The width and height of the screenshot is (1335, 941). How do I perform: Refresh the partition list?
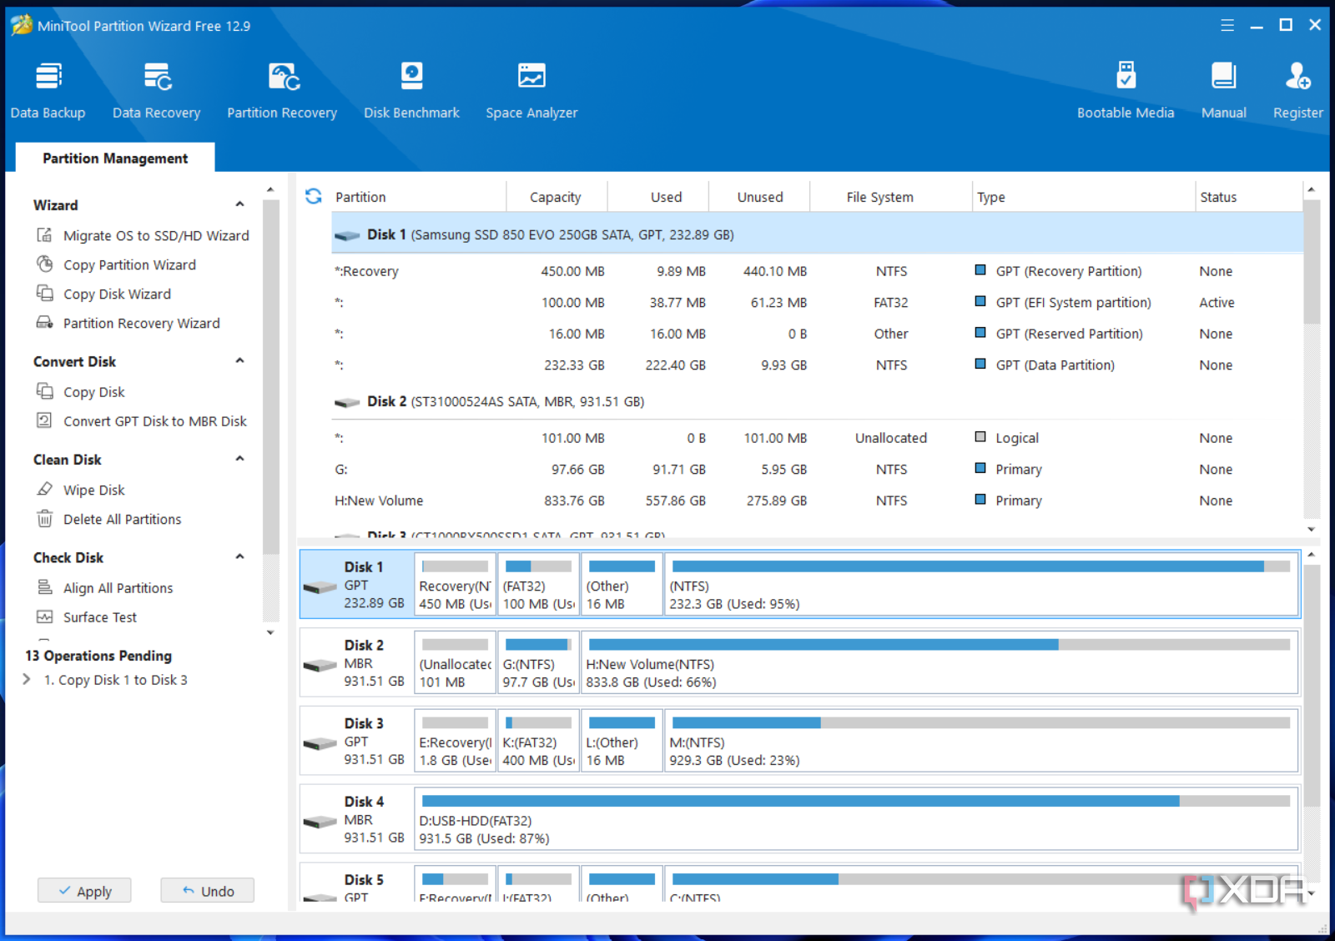[314, 196]
